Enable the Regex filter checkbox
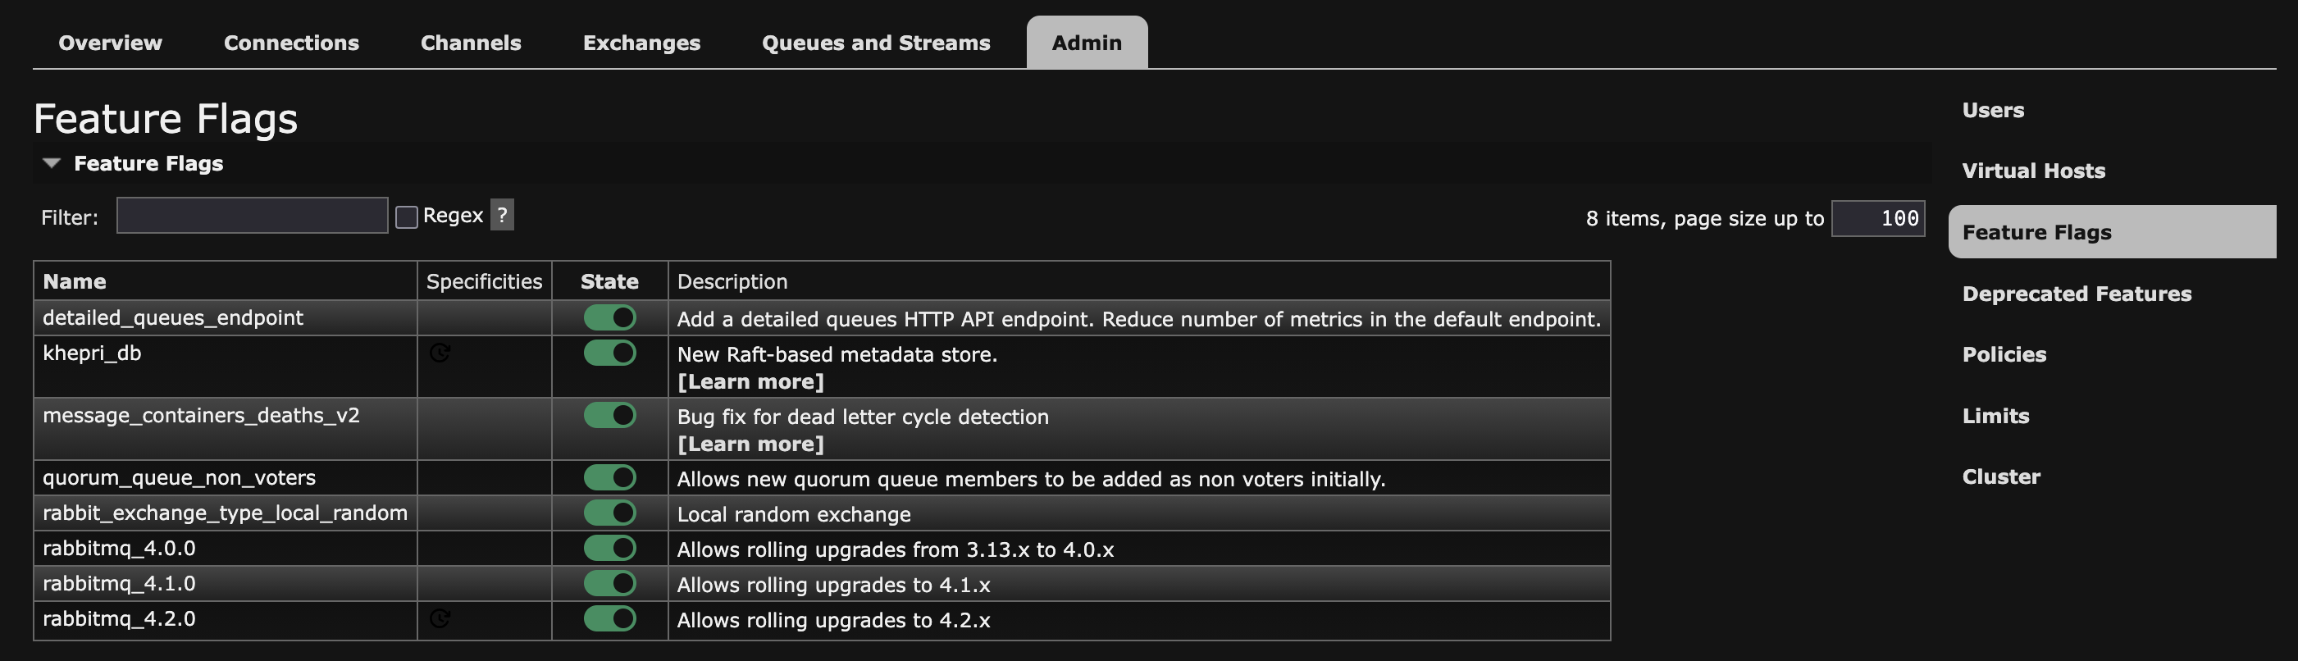This screenshot has width=2298, height=661. click(x=407, y=217)
